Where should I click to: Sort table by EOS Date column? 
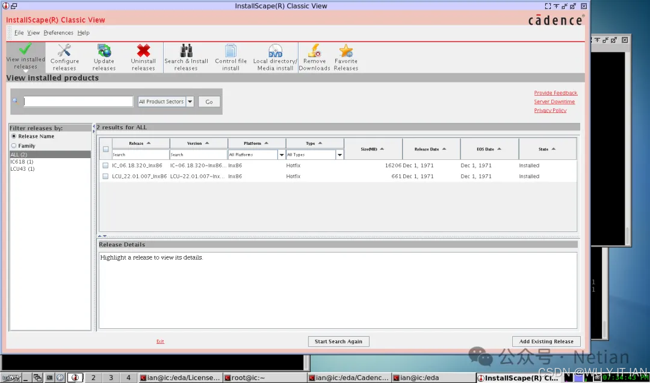tap(489, 149)
